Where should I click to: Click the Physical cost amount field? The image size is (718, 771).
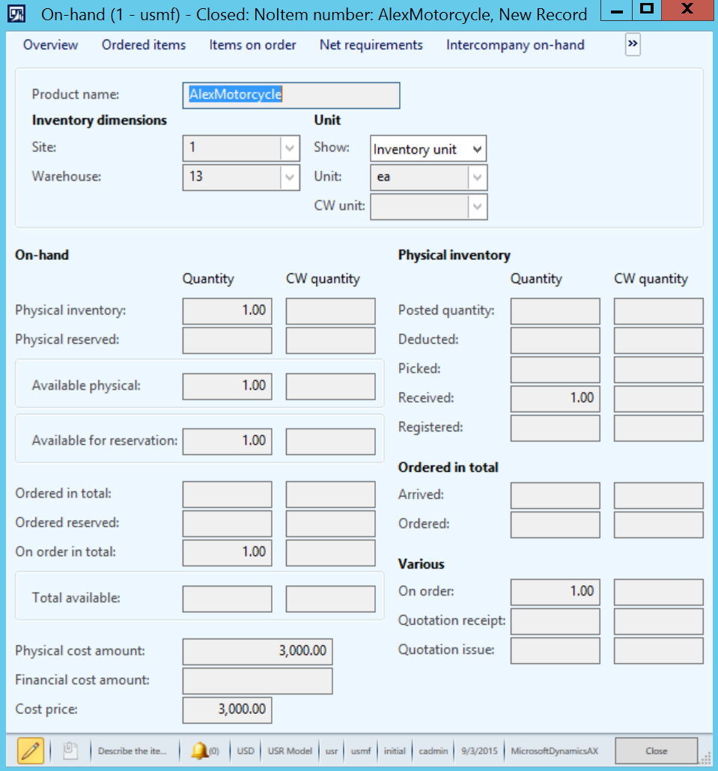click(258, 652)
